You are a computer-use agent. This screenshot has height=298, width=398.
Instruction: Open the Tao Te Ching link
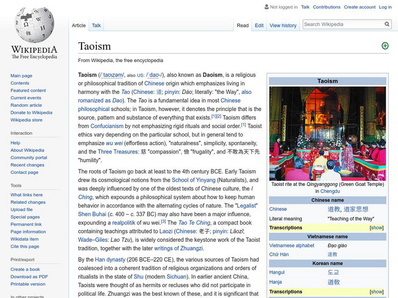pyautogui.click(x=194, y=223)
